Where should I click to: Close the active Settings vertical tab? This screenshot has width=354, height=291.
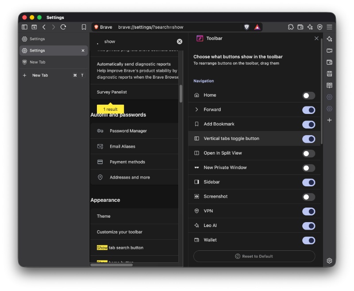[83, 50]
